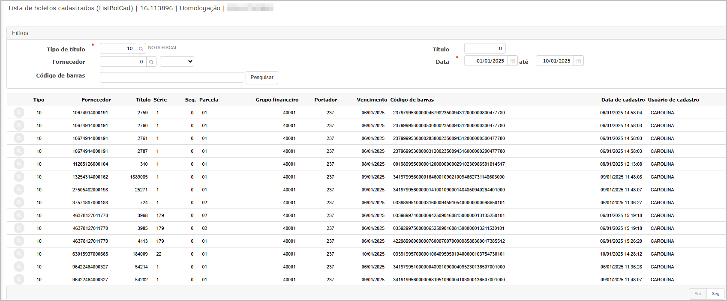Click fornecedor 37571887000188 cell
The width and height of the screenshot is (727, 301).
coord(90,203)
